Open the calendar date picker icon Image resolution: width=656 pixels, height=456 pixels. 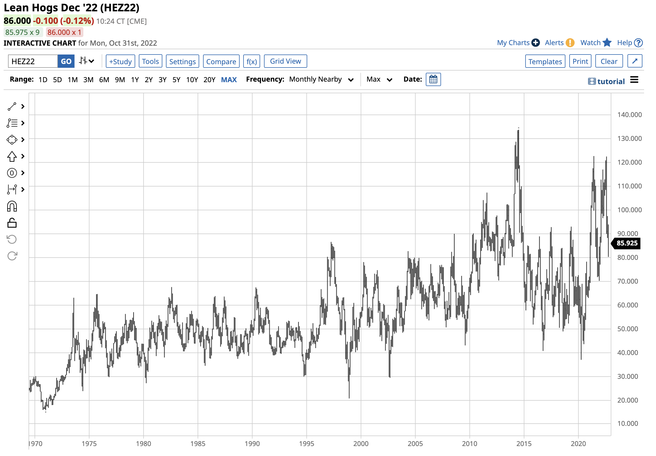433,79
